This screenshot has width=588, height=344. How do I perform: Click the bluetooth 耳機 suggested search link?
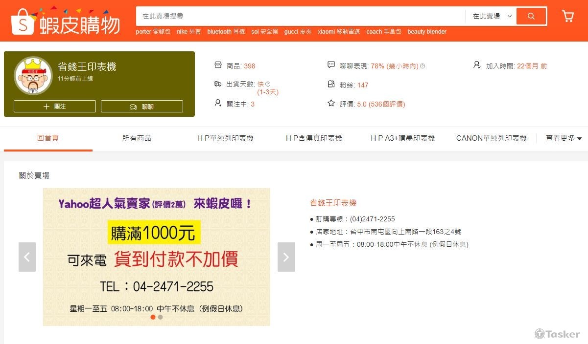226,32
